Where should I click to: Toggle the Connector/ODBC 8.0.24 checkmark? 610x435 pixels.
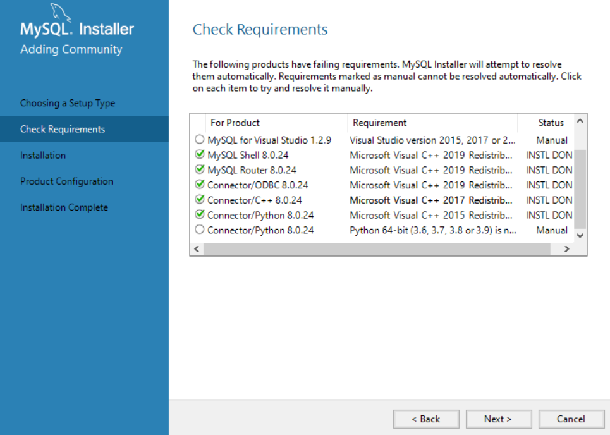(200, 185)
